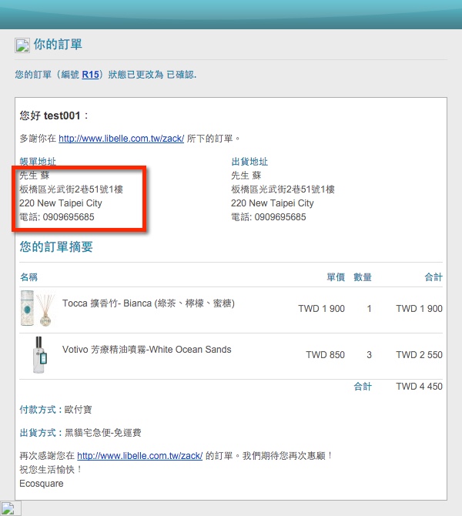The image size is (462, 516).
Task: Click the broken image icon beside 你的訂單
Action: tap(22, 45)
